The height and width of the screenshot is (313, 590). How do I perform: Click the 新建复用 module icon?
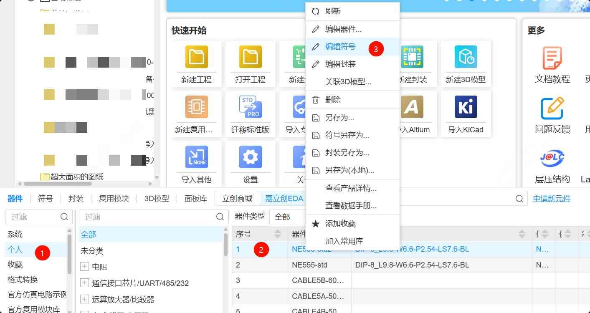(x=196, y=107)
